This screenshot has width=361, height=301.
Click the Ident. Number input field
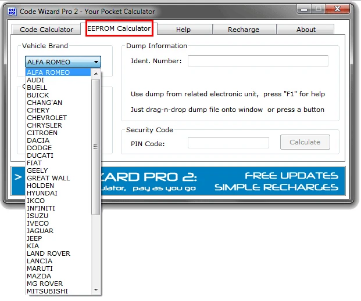point(258,61)
